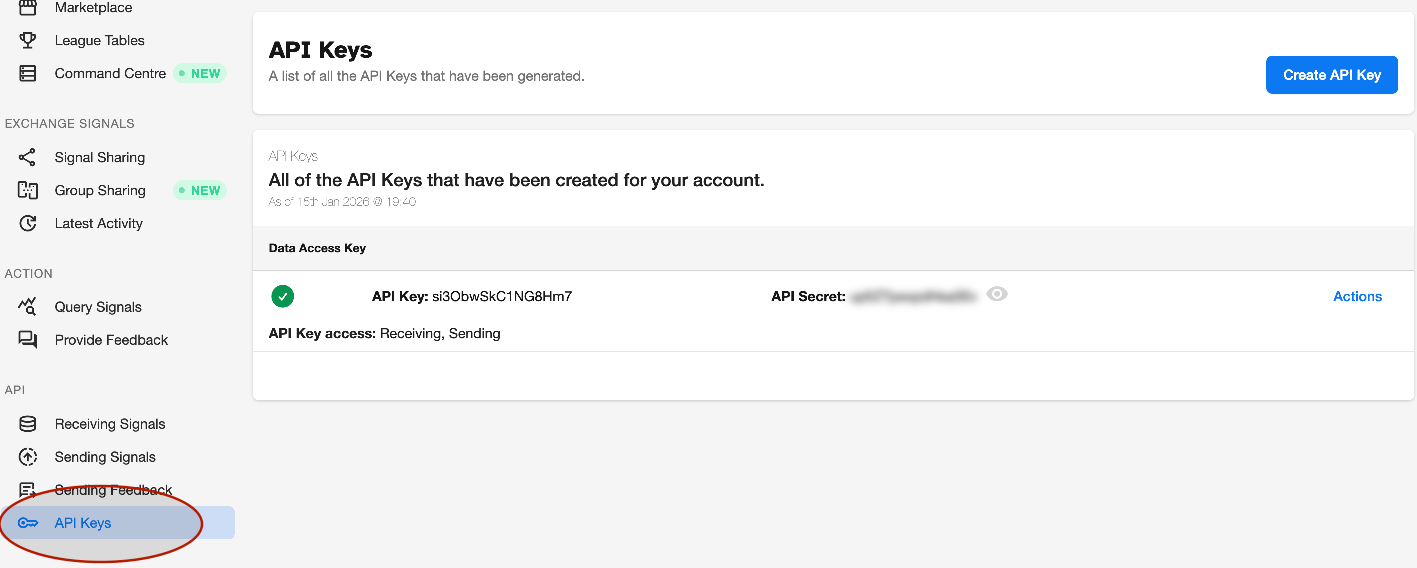Click the Receiving Signals database icon
The height and width of the screenshot is (568, 1417).
tap(27, 424)
